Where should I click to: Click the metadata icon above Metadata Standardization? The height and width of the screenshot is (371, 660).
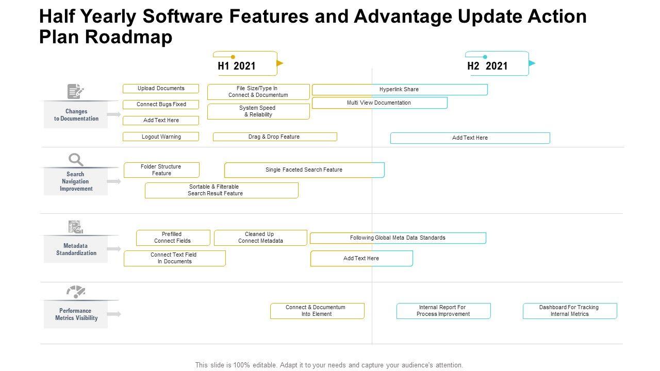point(76,227)
